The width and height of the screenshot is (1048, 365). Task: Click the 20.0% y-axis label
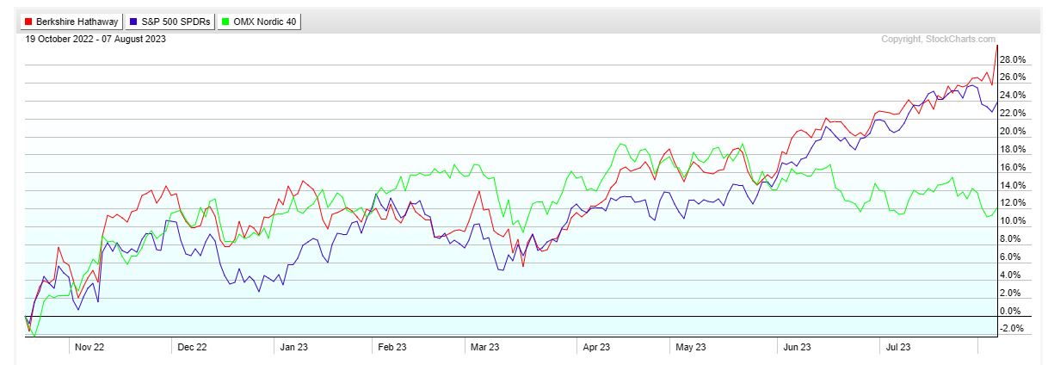point(1014,132)
